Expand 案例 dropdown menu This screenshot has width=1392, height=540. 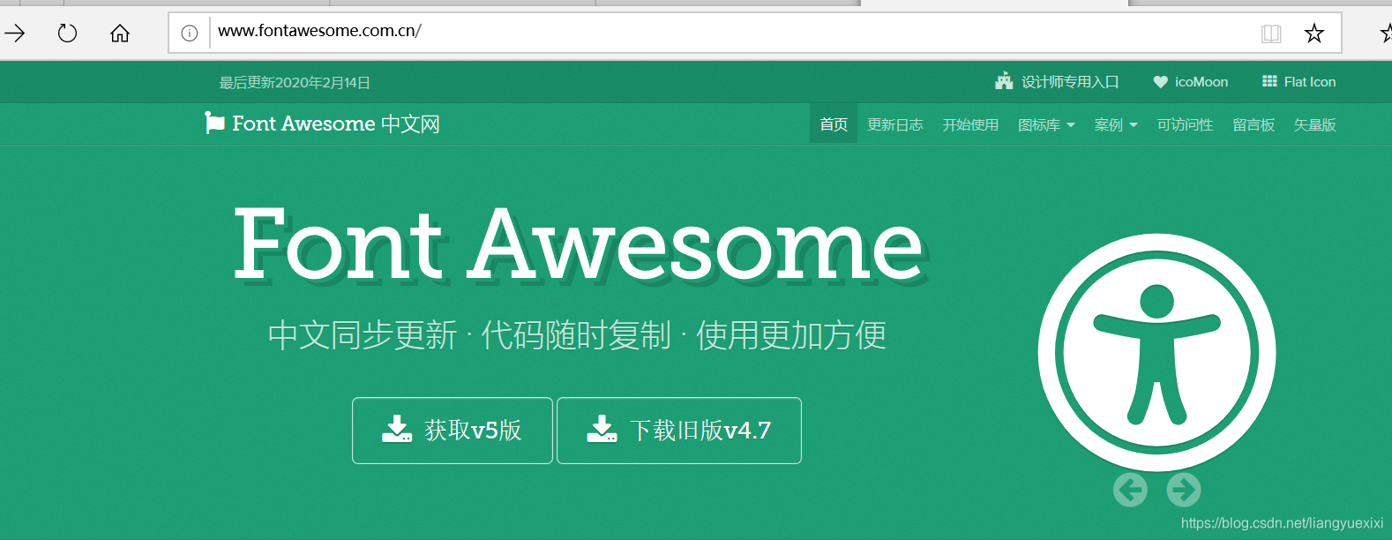(1116, 124)
